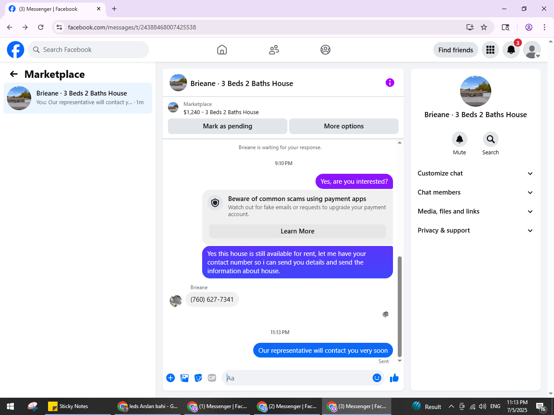Click the Our representative will contact message
Viewport: 554px width, 415px height.
point(323,351)
